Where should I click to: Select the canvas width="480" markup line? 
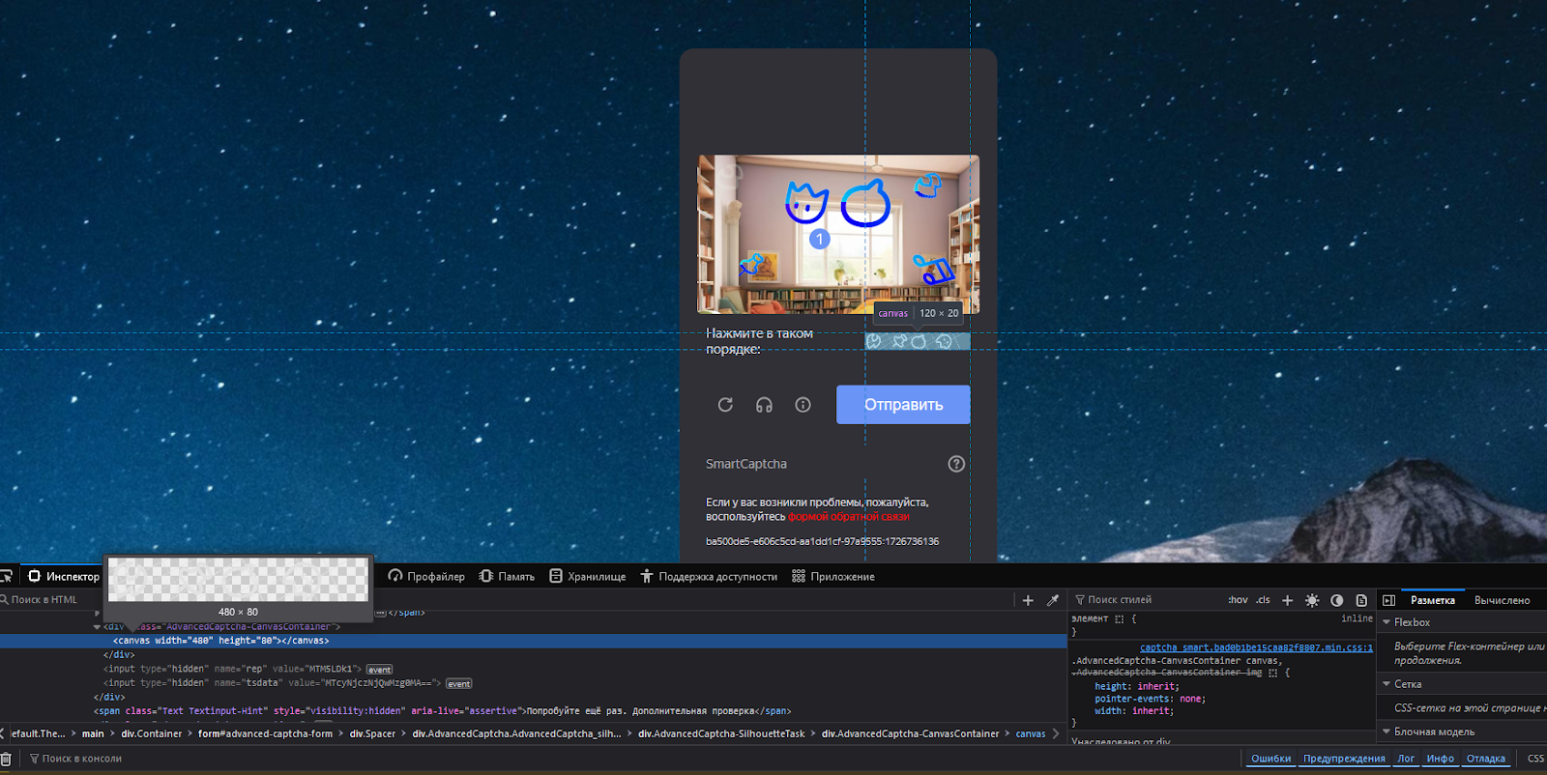(533, 641)
